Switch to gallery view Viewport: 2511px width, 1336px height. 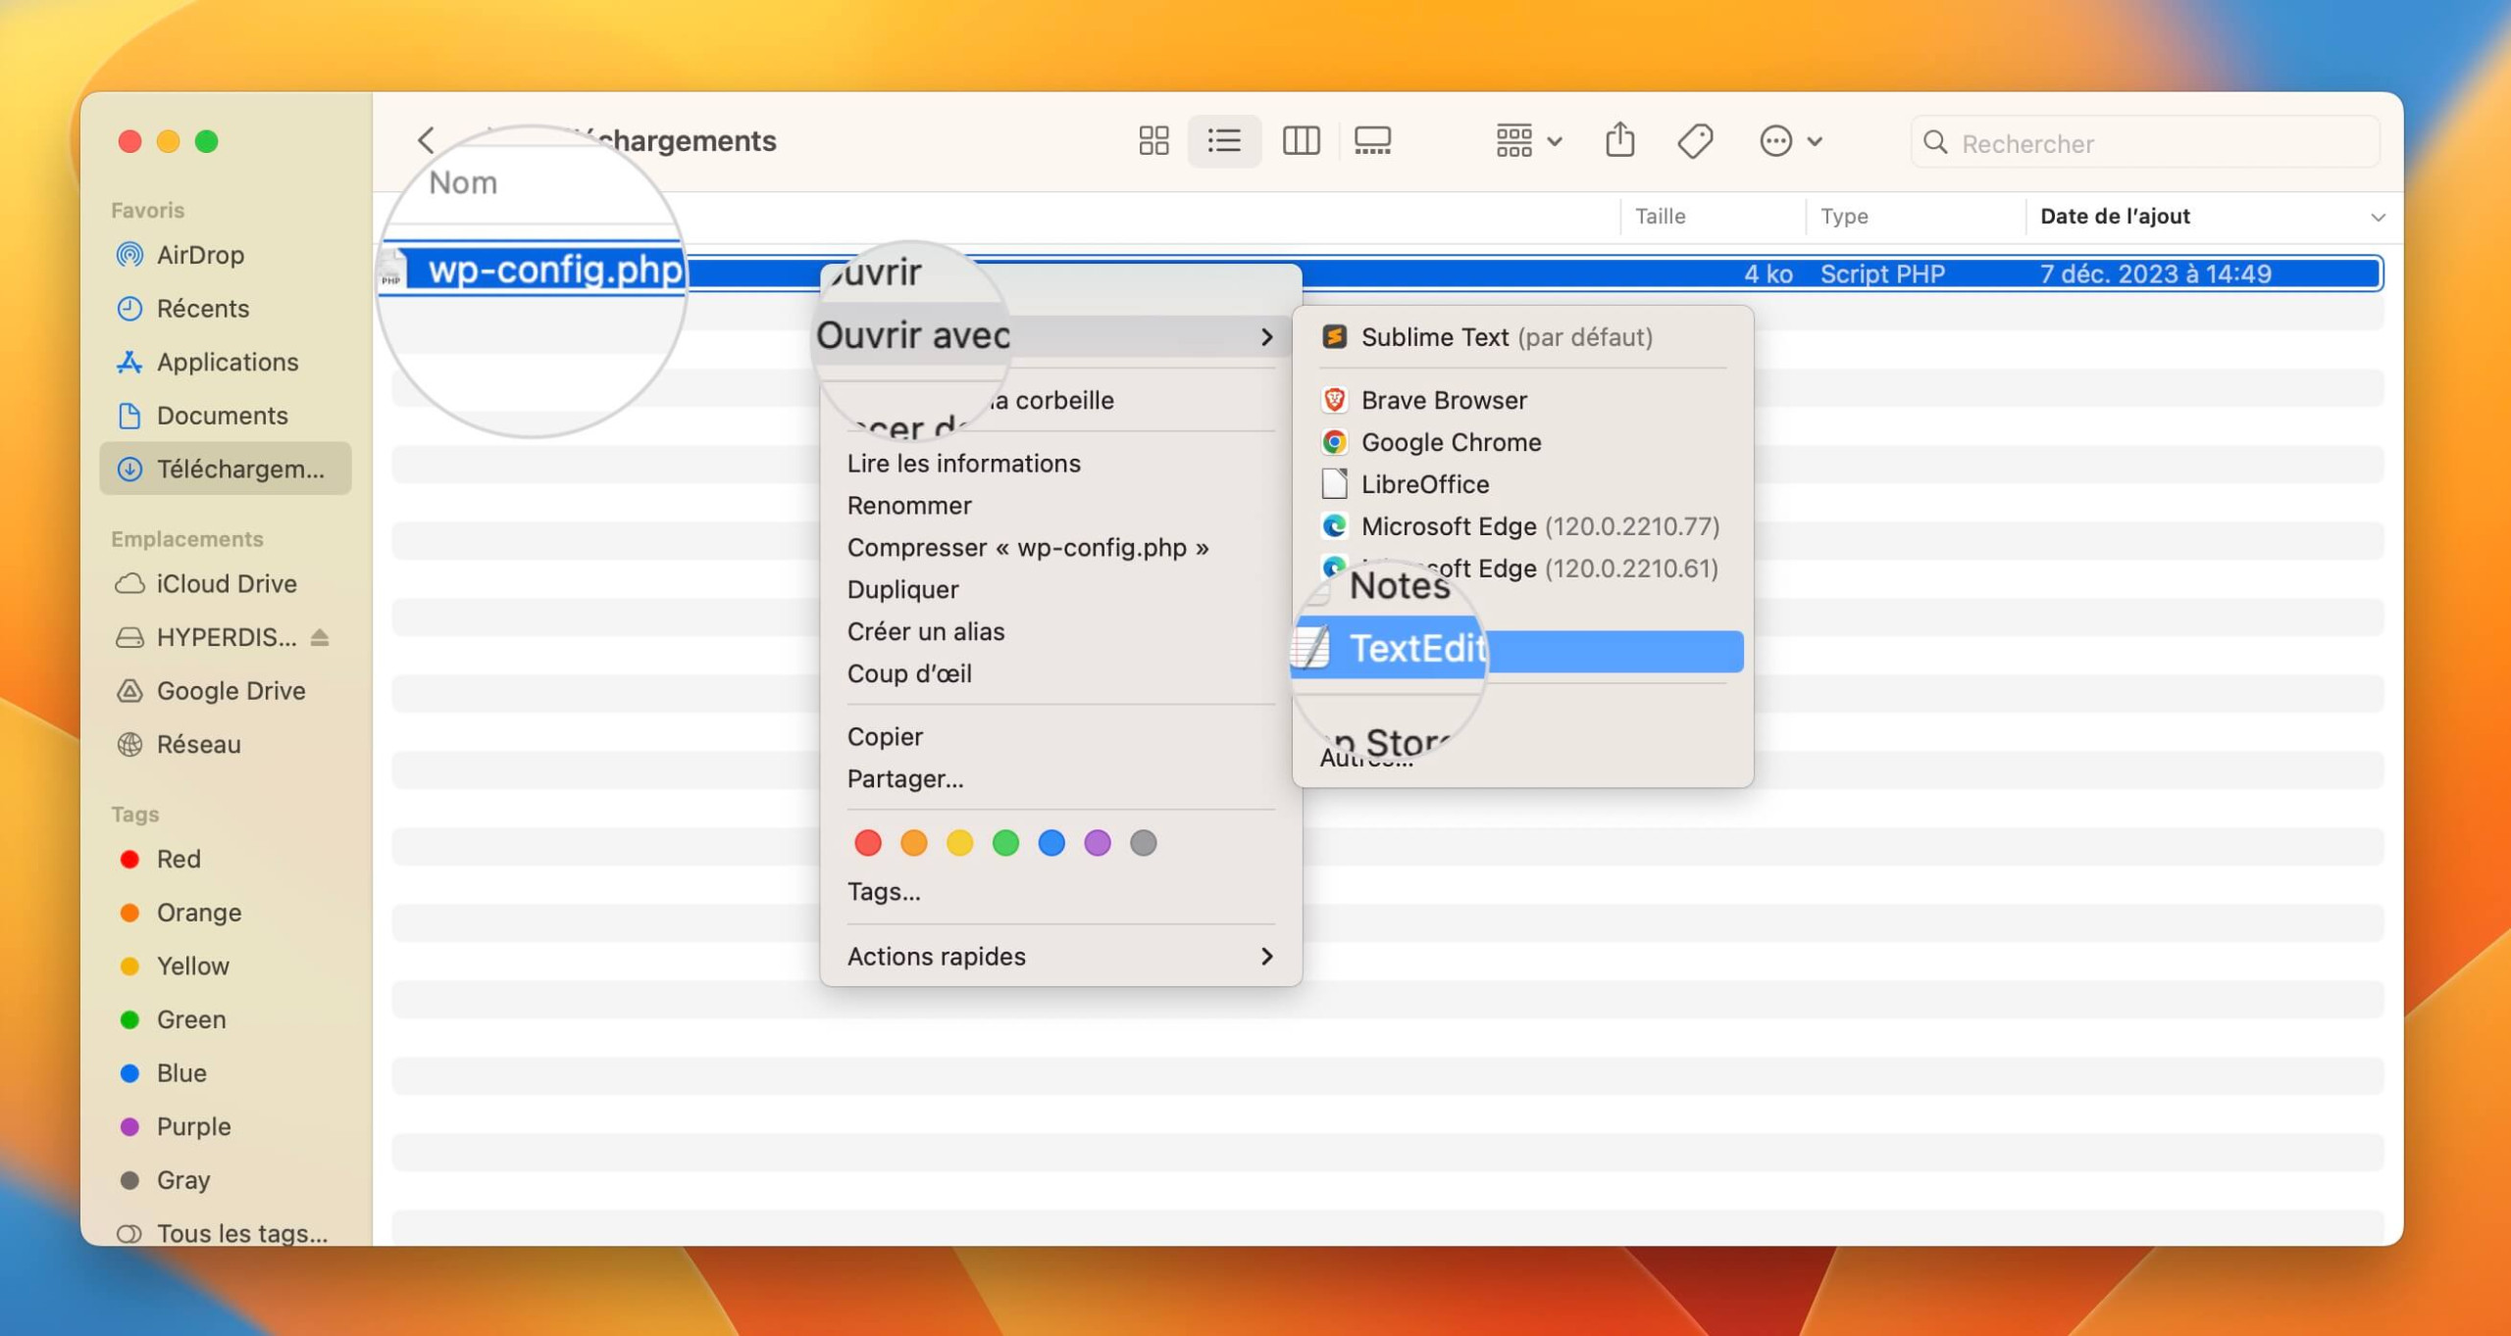[x=1372, y=141]
